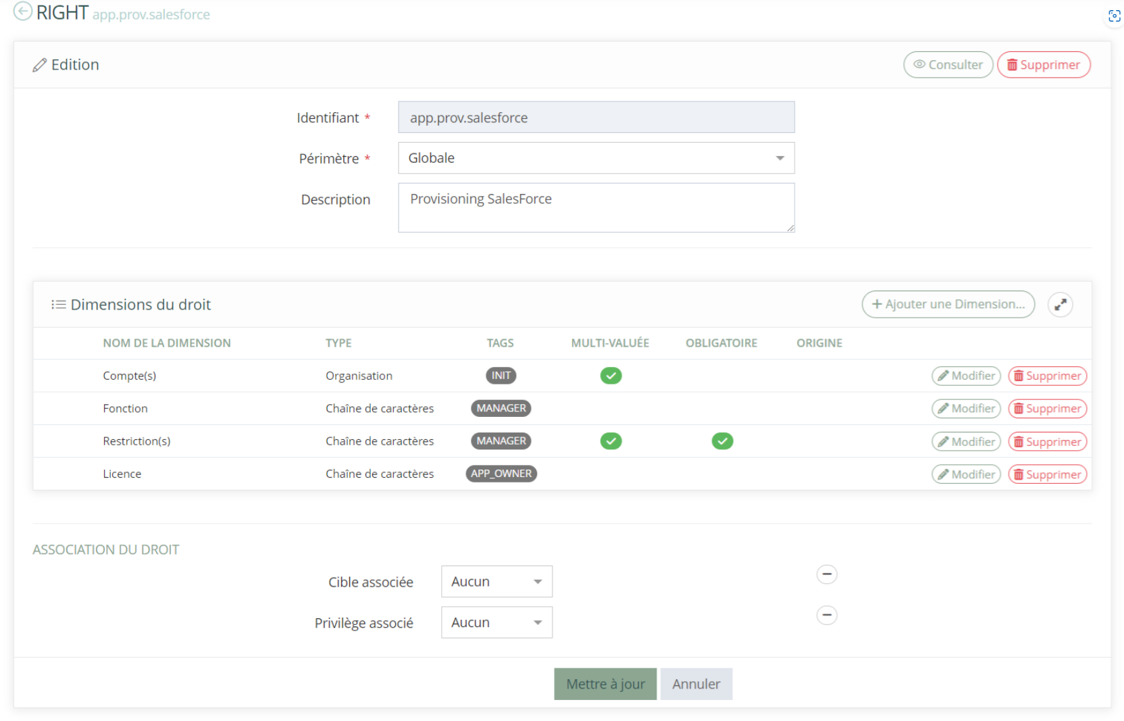This screenshot has width=1124, height=721.
Task: Click the MANAGER tag on Fonction row
Action: [x=501, y=409]
